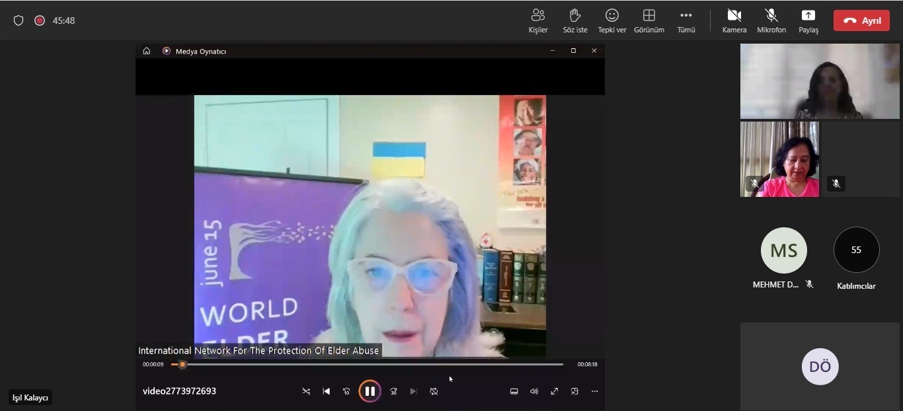Viewport: 903px width, 411px height.
Task: Raise hand with Söz iste
Action: tap(574, 20)
